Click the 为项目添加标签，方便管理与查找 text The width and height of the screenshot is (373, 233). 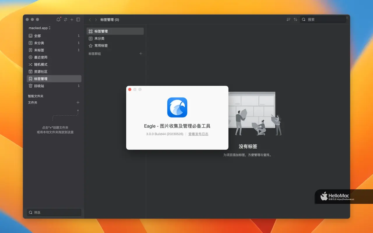248,155
